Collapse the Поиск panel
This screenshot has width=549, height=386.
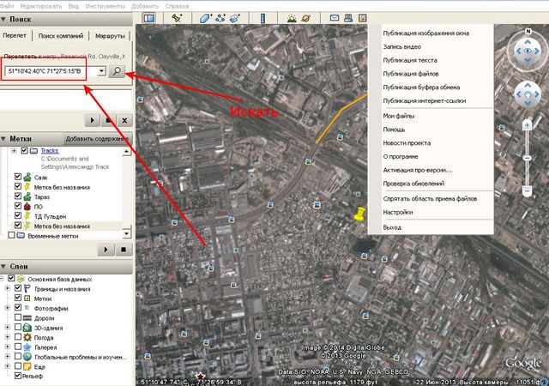tap(3, 20)
